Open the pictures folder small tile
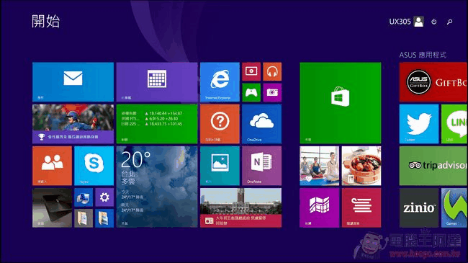 (x=104, y=218)
